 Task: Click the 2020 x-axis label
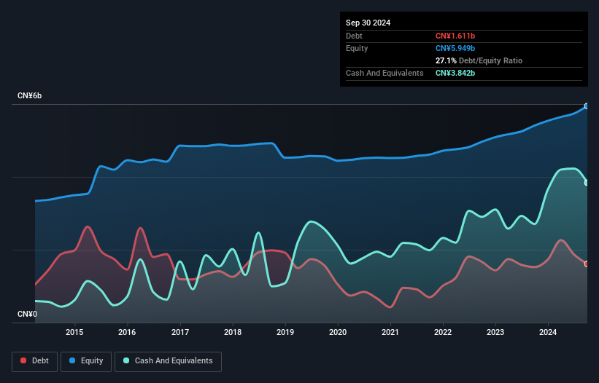pyautogui.click(x=338, y=332)
